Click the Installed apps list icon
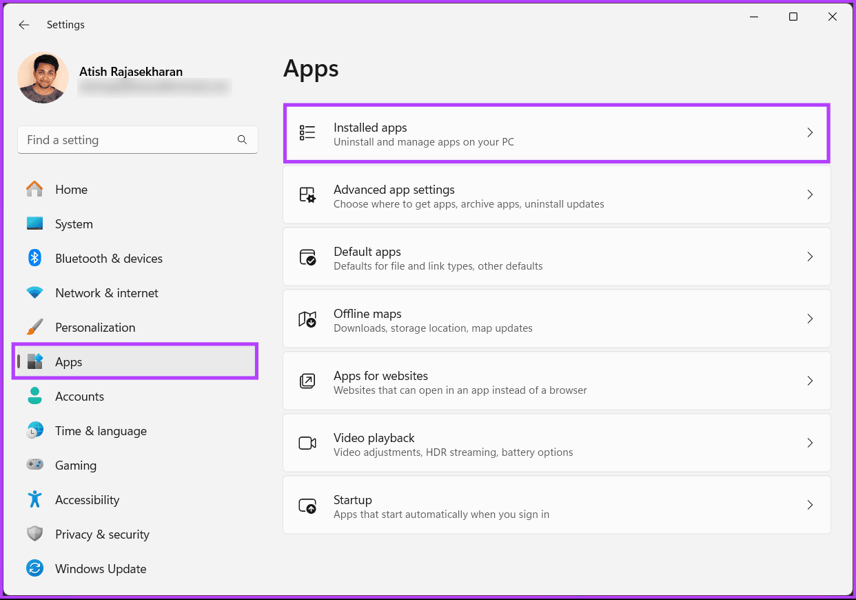Screen dimensions: 856x600 click(307, 133)
